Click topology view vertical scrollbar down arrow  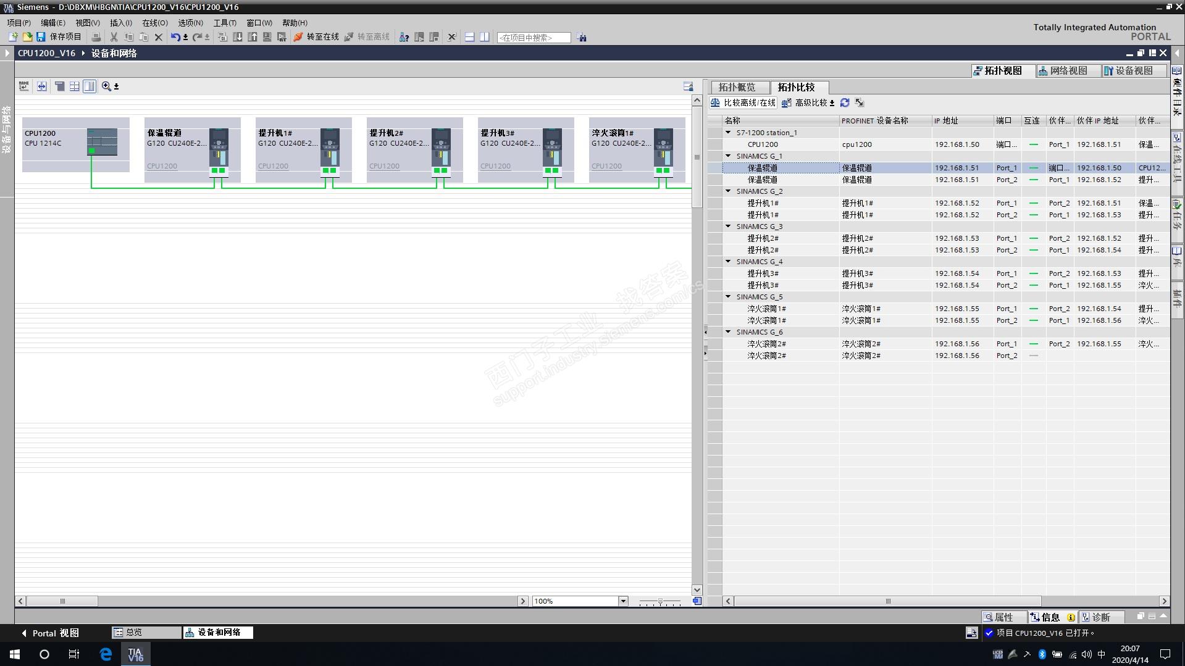pyautogui.click(x=697, y=590)
